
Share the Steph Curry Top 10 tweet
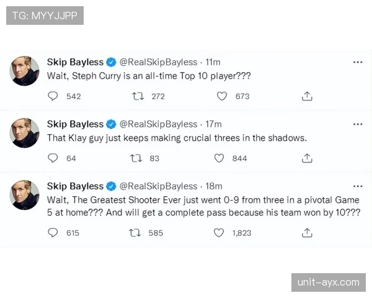pos(306,96)
